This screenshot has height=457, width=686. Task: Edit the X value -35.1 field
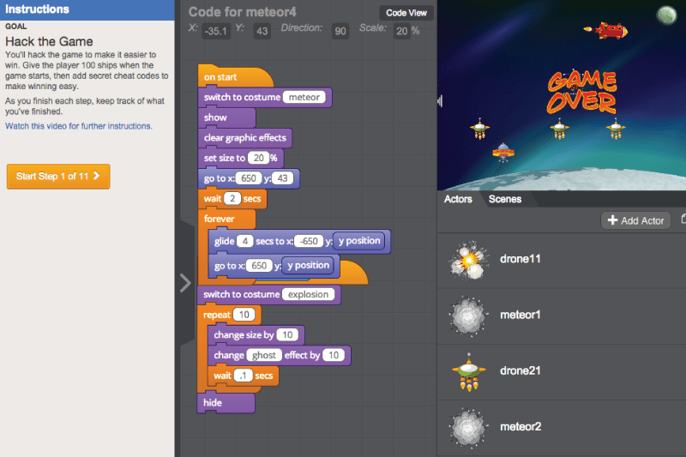tap(216, 31)
